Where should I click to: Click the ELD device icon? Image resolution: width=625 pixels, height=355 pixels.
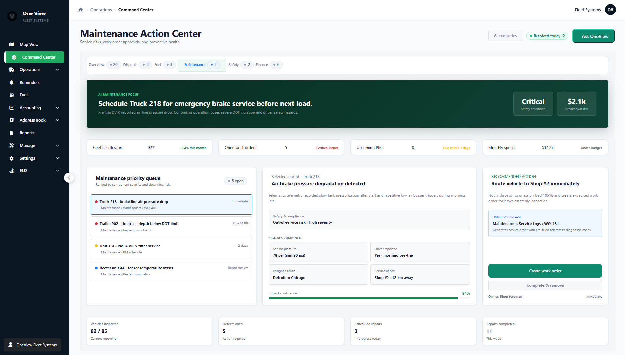(12, 171)
